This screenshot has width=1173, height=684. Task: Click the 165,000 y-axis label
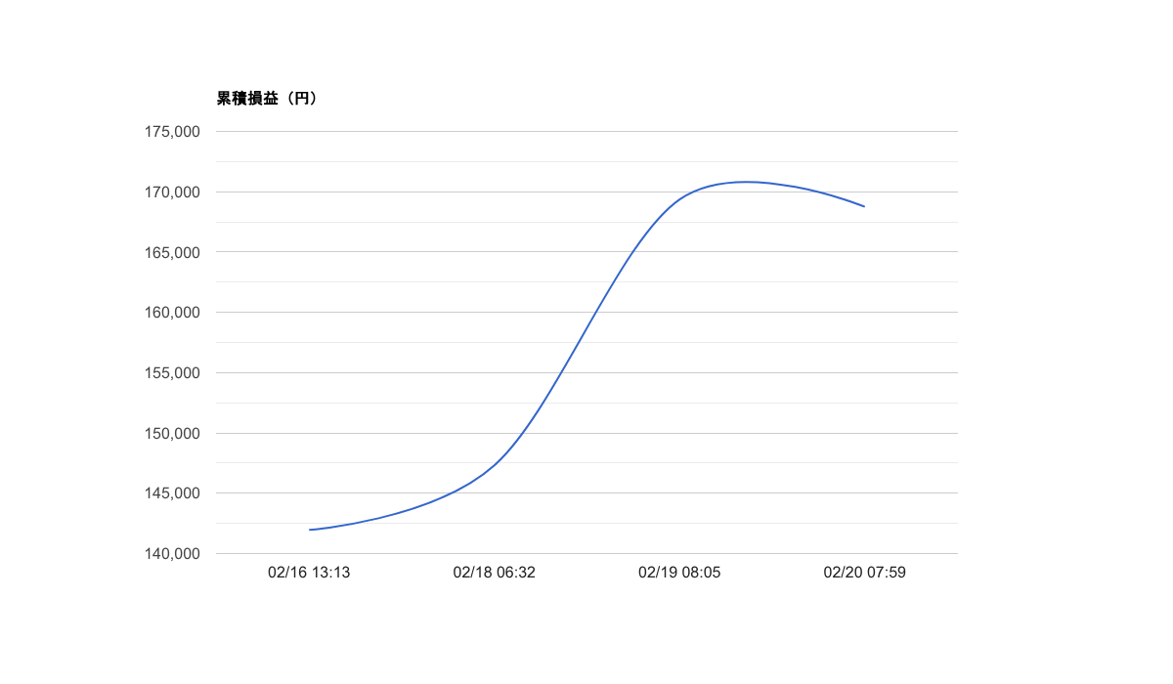[x=173, y=252]
